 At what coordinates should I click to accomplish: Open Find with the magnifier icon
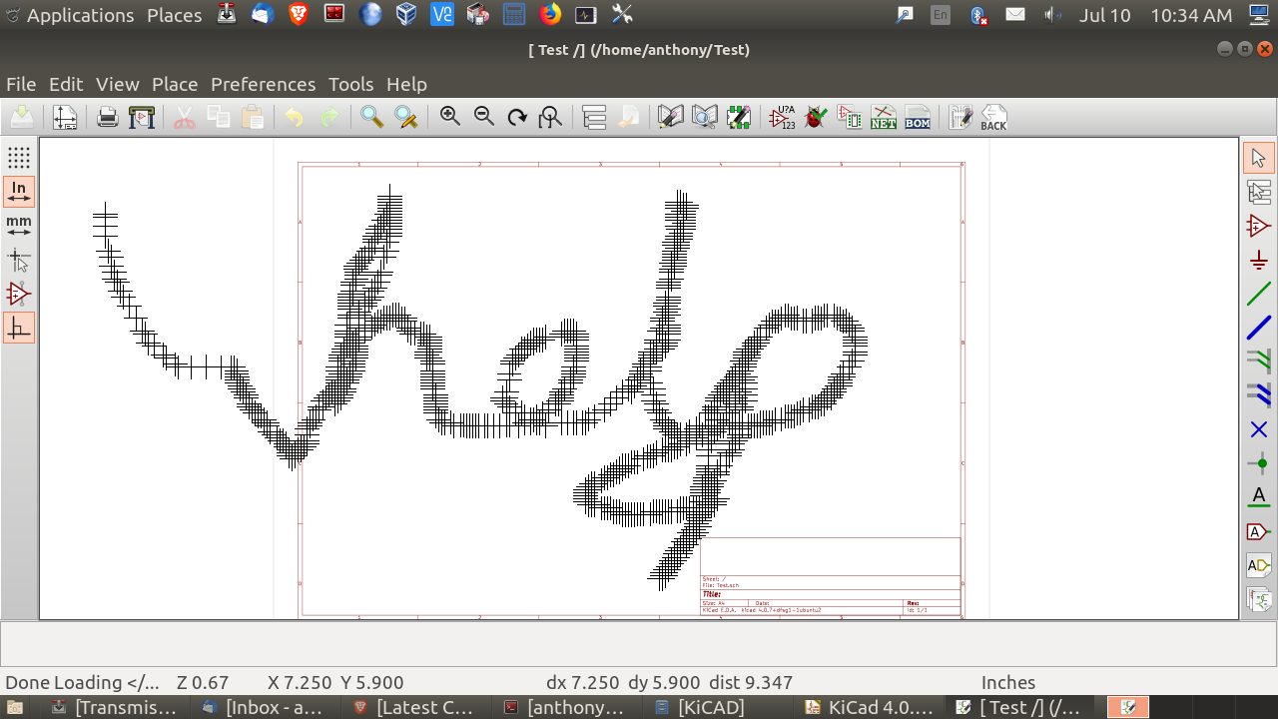pyautogui.click(x=371, y=118)
